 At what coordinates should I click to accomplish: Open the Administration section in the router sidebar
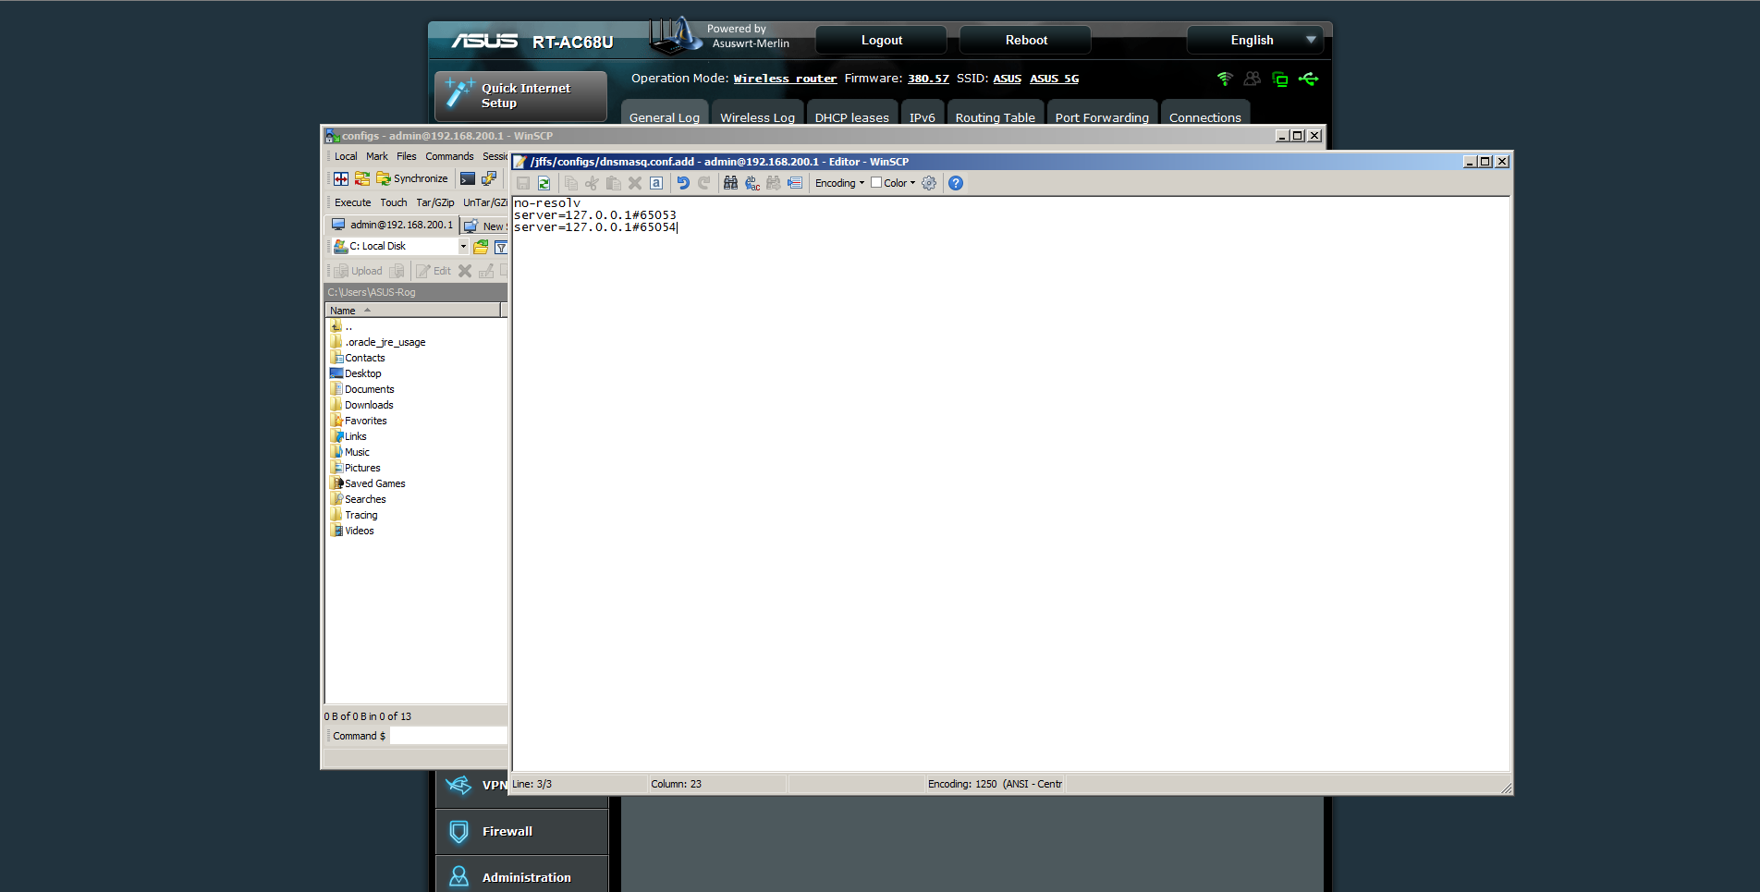pos(521,876)
